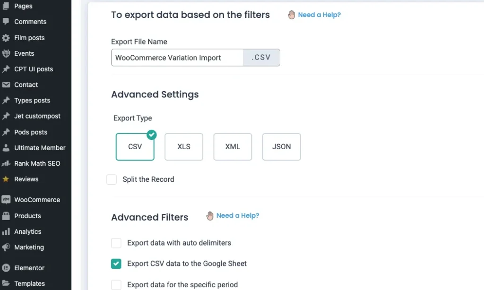The image size is (484, 290).
Task: Select XLS export type
Action: (184, 147)
